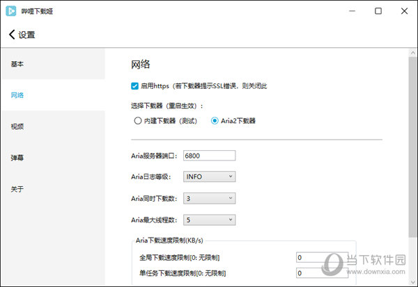
Task: Go back using the arrow beside 设置
Action: 12,35
